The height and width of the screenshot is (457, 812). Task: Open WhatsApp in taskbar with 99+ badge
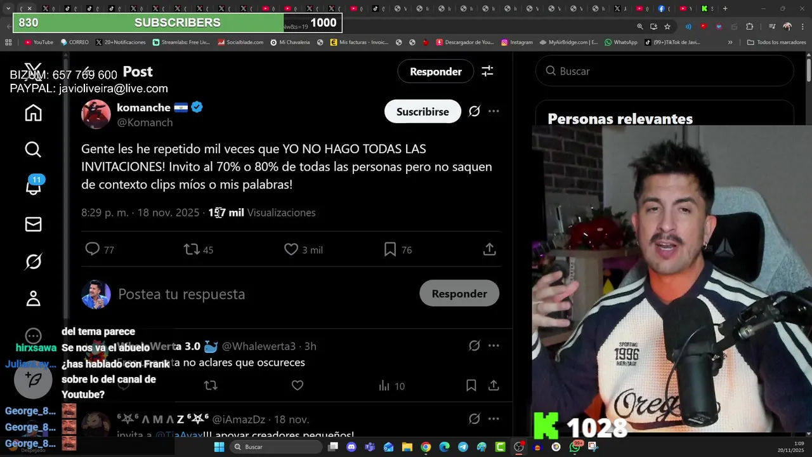coord(575,447)
